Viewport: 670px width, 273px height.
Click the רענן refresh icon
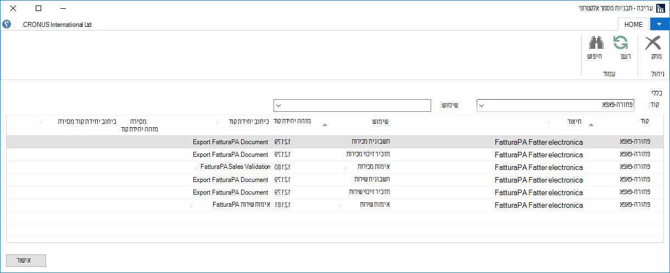(x=621, y=43)
